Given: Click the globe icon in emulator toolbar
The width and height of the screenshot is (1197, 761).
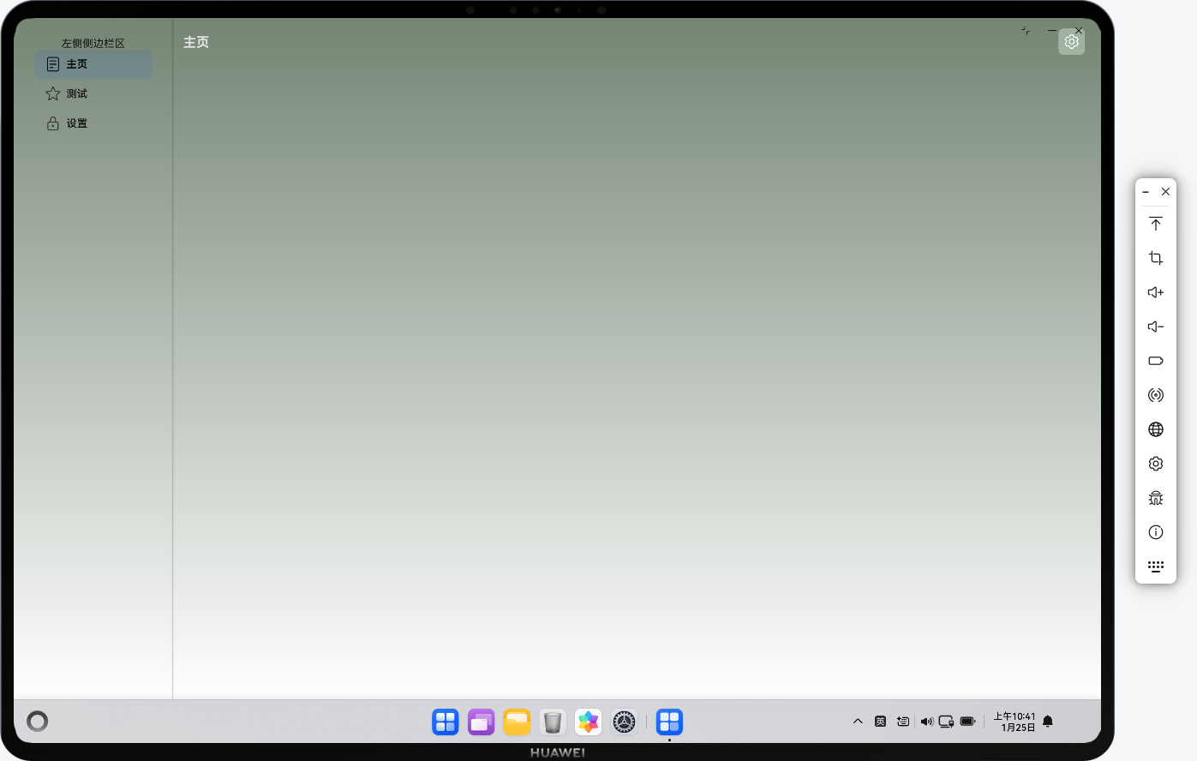Looking at the screenshot, I should tap(1155, 429).
